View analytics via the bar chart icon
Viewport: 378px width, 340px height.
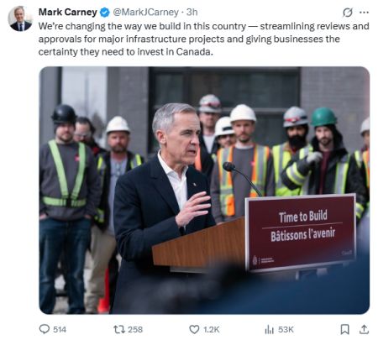(x=269, y=329)
